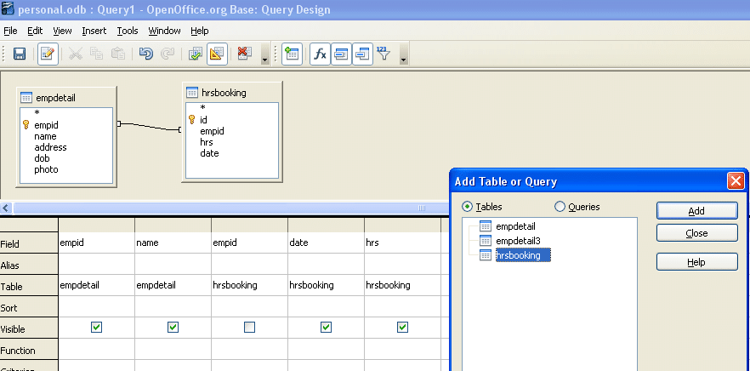Open the Insert menu
This screenshot has height=371, width=750.
coord(94,31)
